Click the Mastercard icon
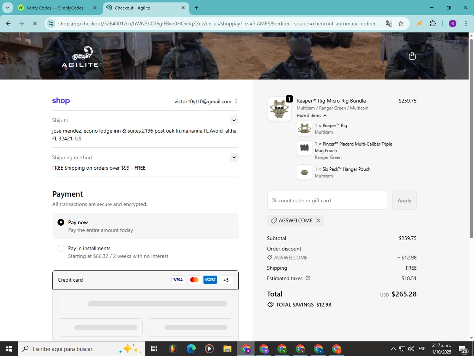This screenshot has height=356, width=474. [x=194, y=280]
